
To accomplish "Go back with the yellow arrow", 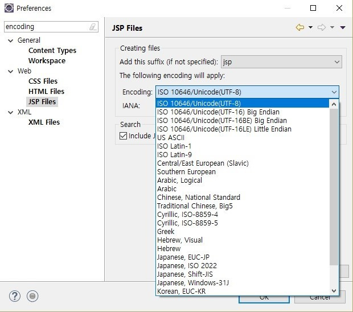I will coord(300,27).
